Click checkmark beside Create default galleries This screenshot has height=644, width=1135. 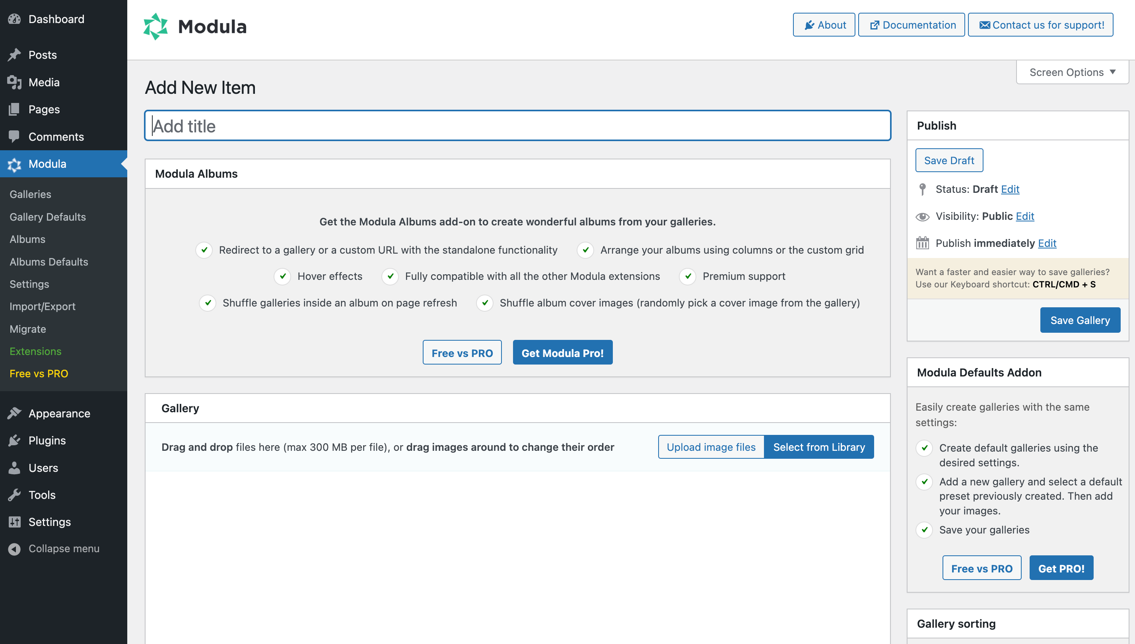coord(924,448)
